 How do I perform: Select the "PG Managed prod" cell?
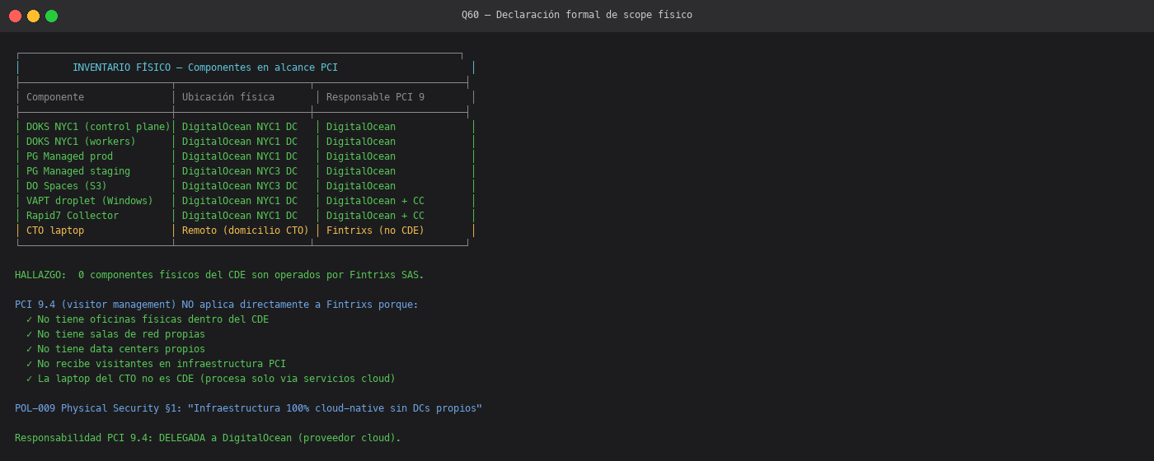69,156
